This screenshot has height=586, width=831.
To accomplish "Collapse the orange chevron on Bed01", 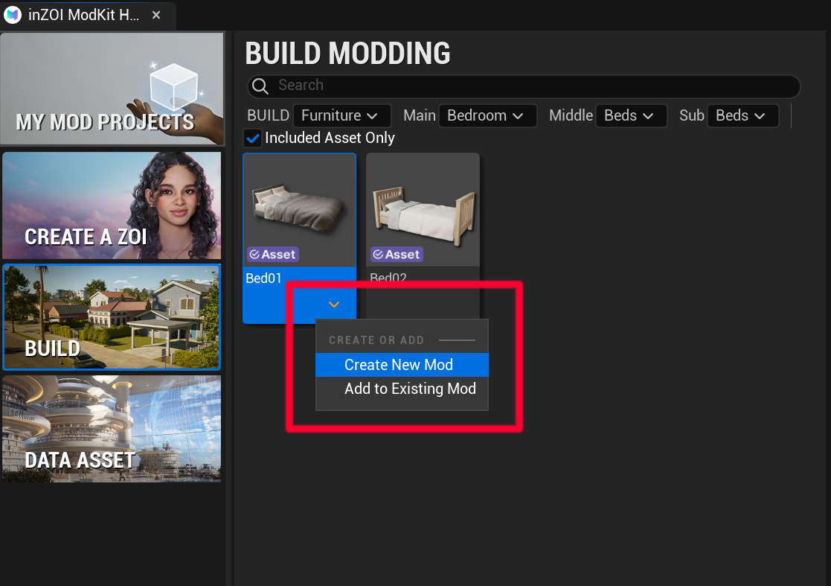I will [334, 305].
